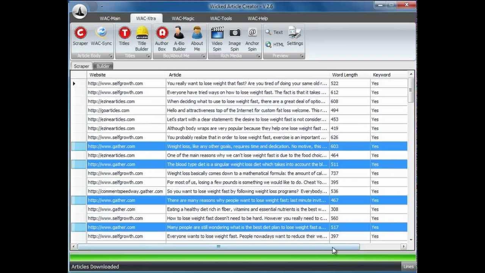485x273 pixels.
Task: Select row header with the current-row arrow
Action: pyautogui.click(x=79, y=83)
